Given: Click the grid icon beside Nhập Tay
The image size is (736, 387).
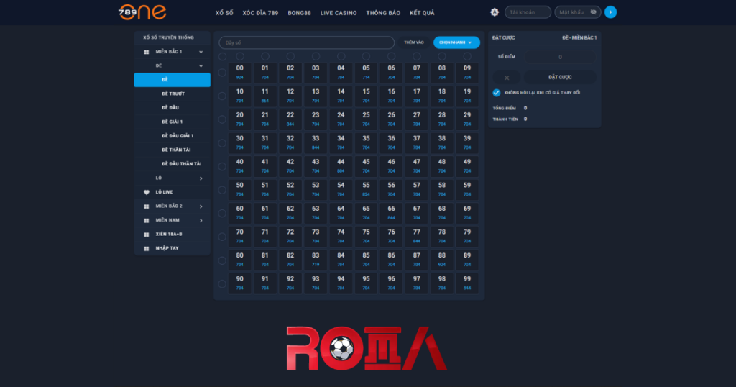Looking at the screenshot, I should pyautogui.click(x=147, y=248).
